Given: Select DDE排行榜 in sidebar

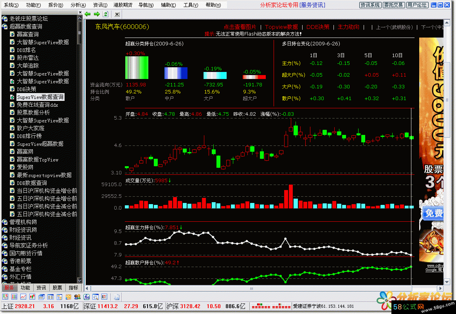Looking at the screenshot, I should pos(29,136).
